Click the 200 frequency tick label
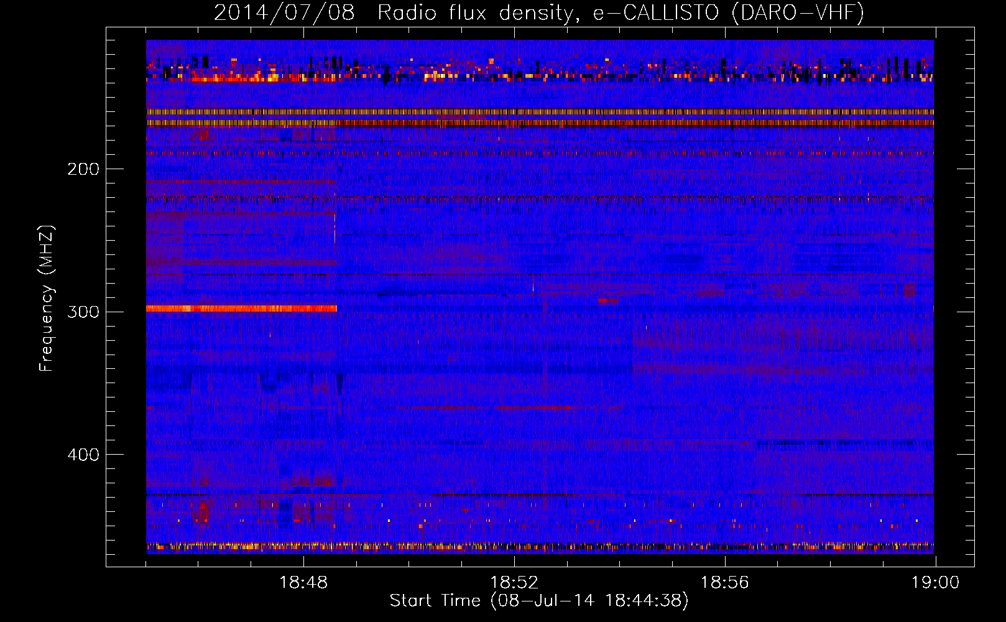Screen dimensions: 1006x622 coord(83,169)
